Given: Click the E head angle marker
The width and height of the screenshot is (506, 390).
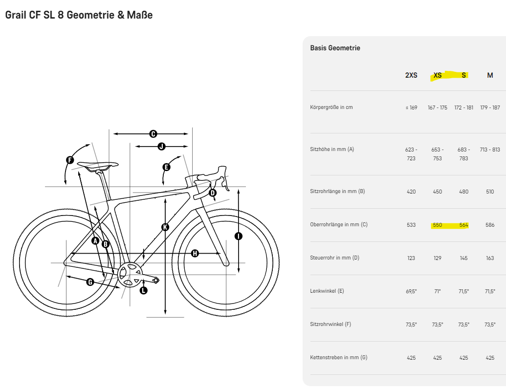Looking at the screenshot, I should click(166, 167).
